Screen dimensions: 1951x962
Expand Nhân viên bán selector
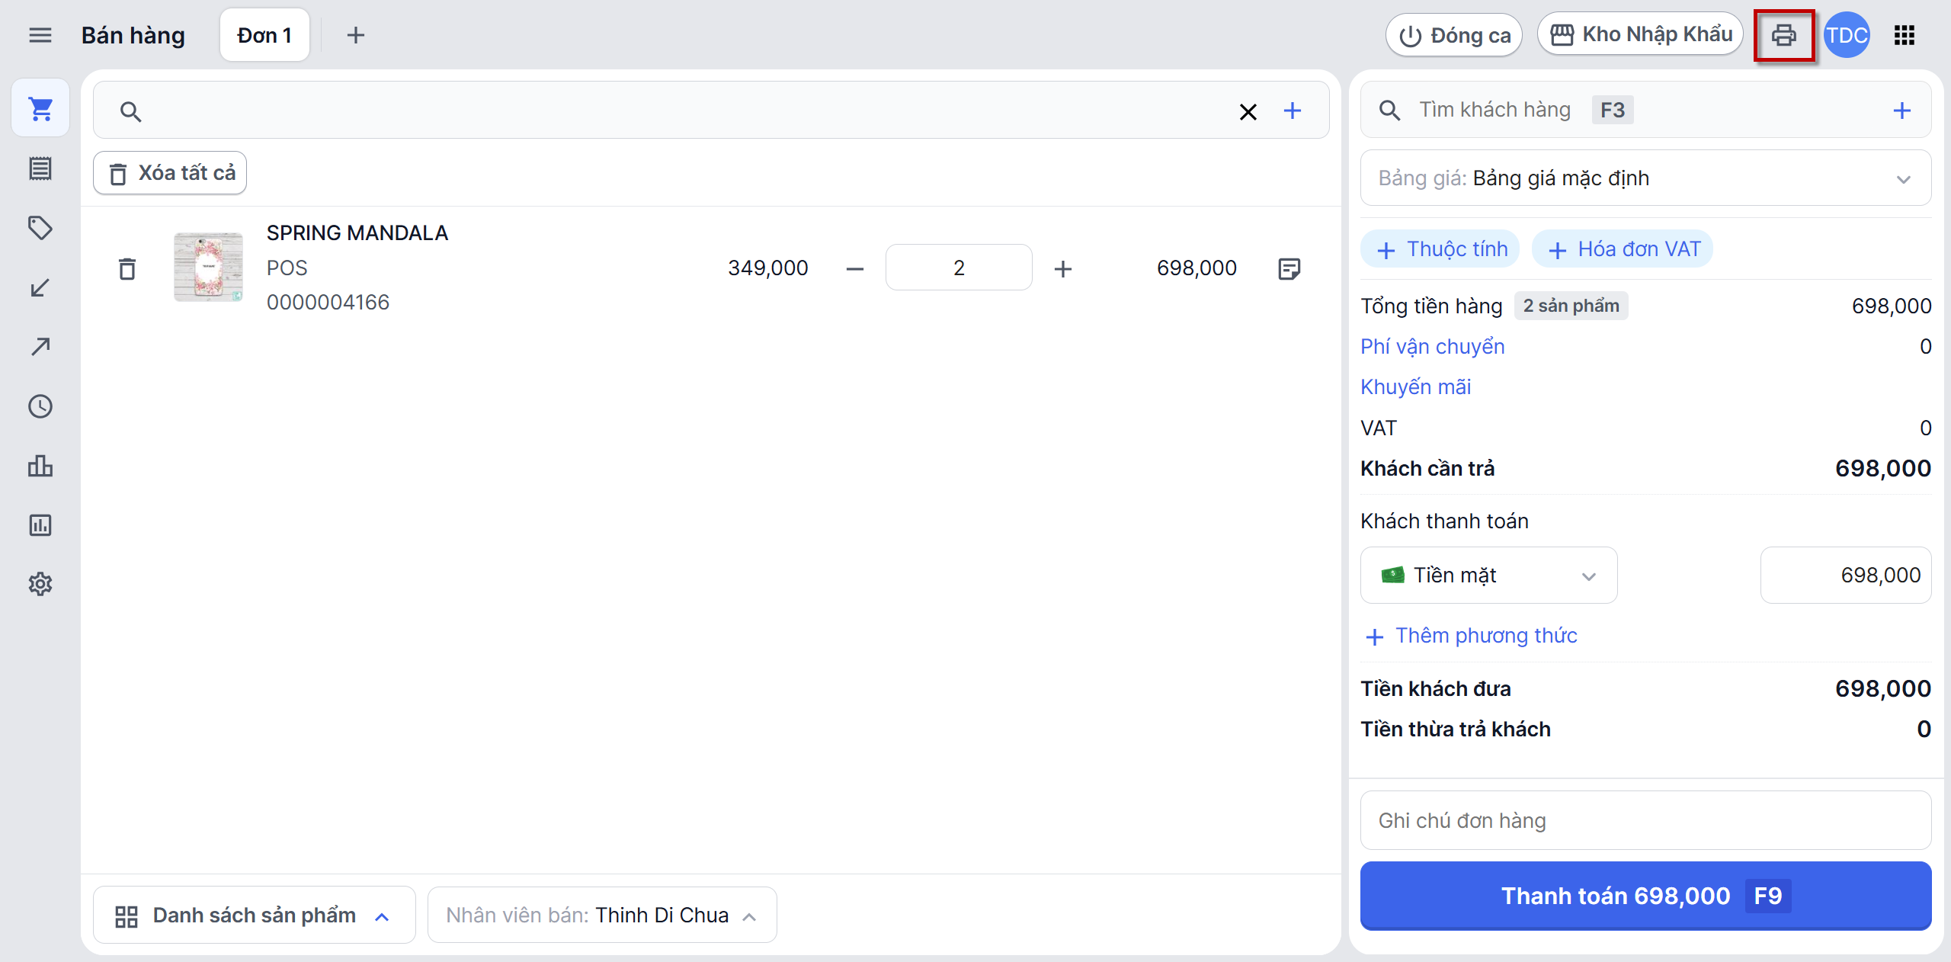601,915
